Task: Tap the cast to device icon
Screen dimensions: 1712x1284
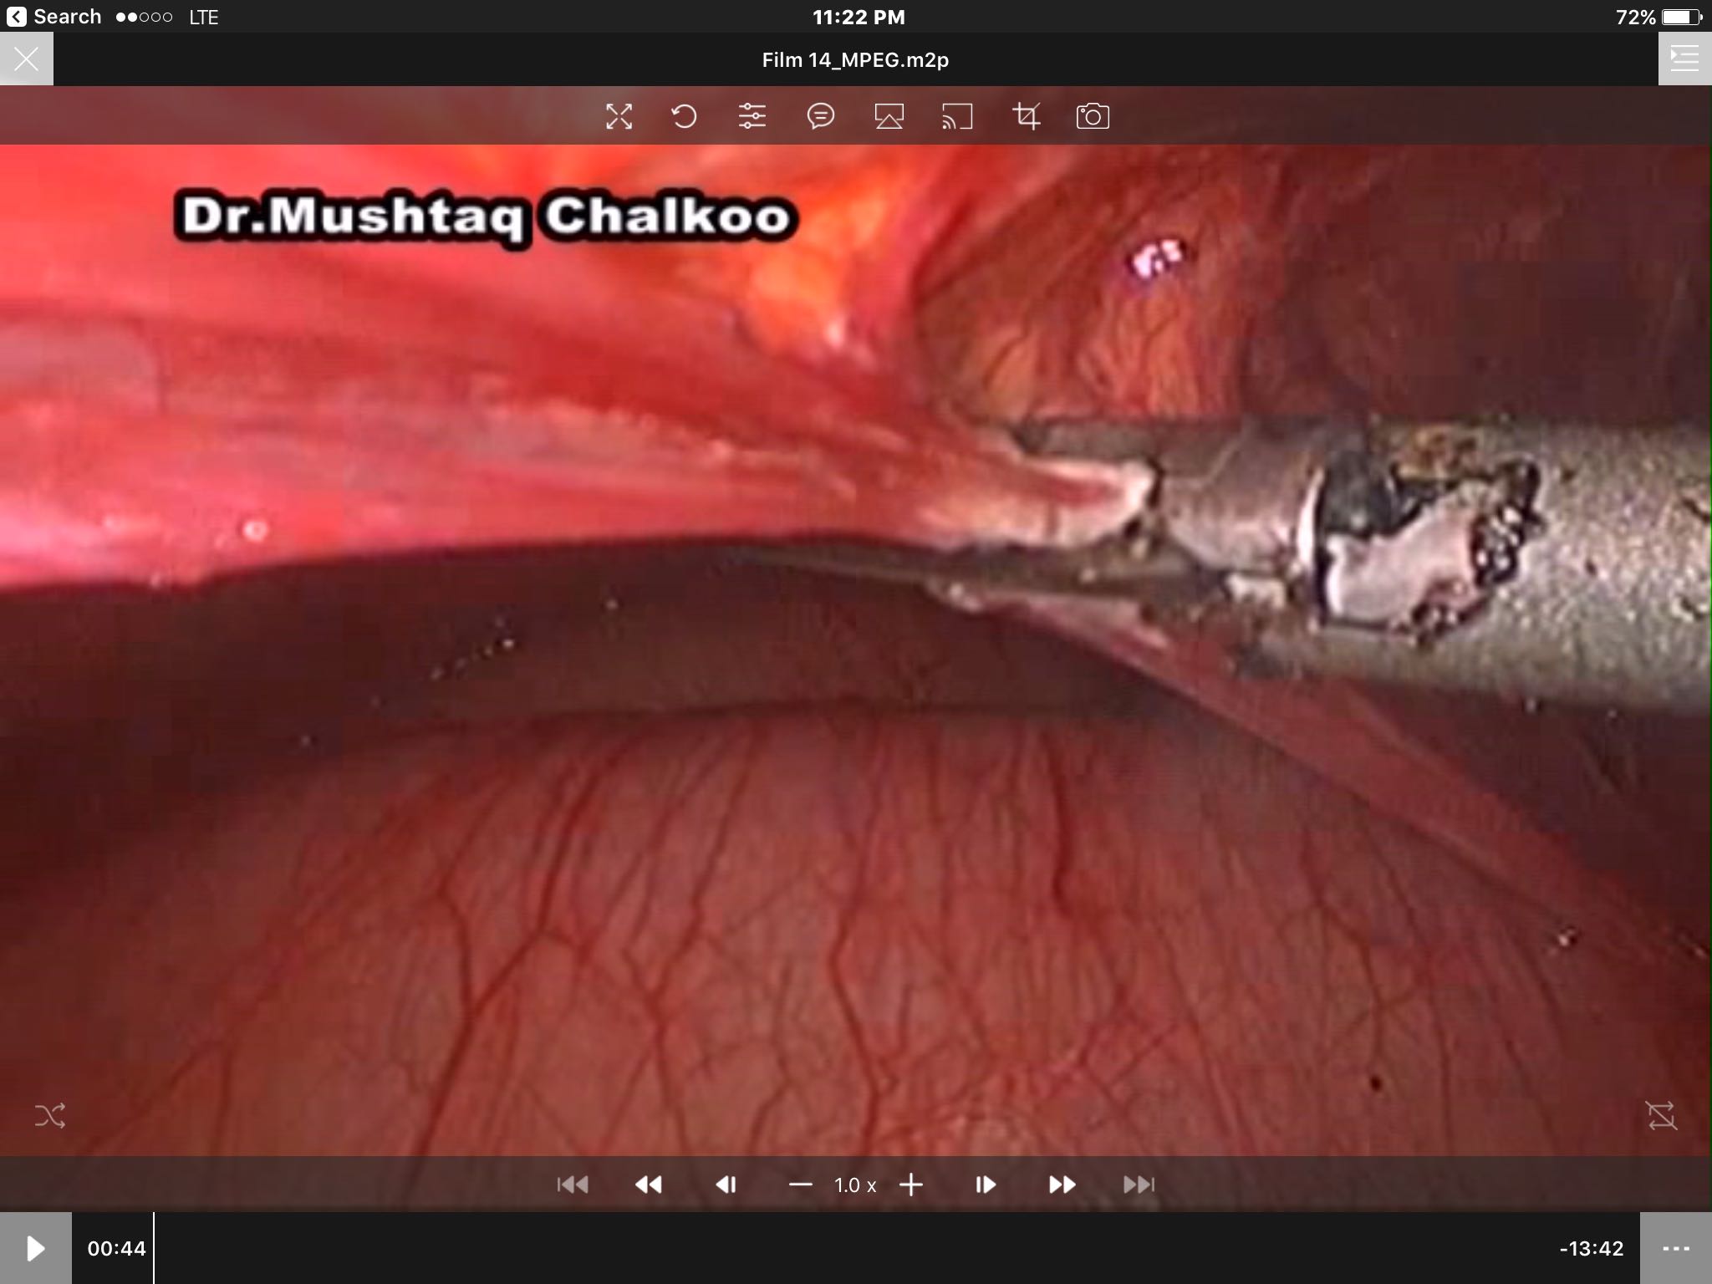Action: point(957,116)
